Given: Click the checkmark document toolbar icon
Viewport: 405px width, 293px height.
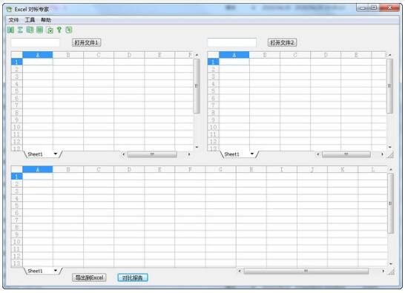Looking at the screenshot, I should click(x=50, y=30).
